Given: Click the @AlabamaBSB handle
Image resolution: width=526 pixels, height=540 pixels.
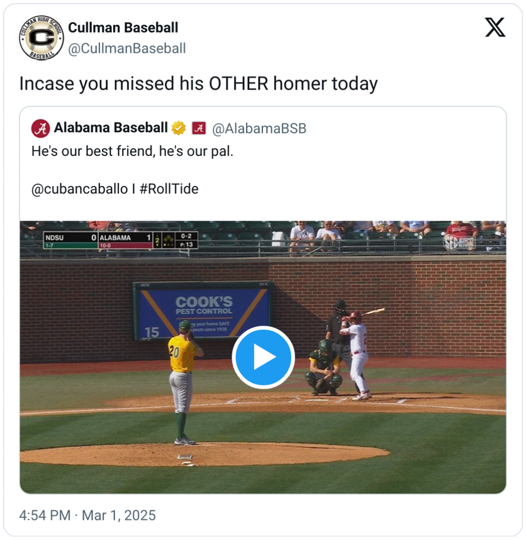Looking at the screenshot, I should 259,129.
